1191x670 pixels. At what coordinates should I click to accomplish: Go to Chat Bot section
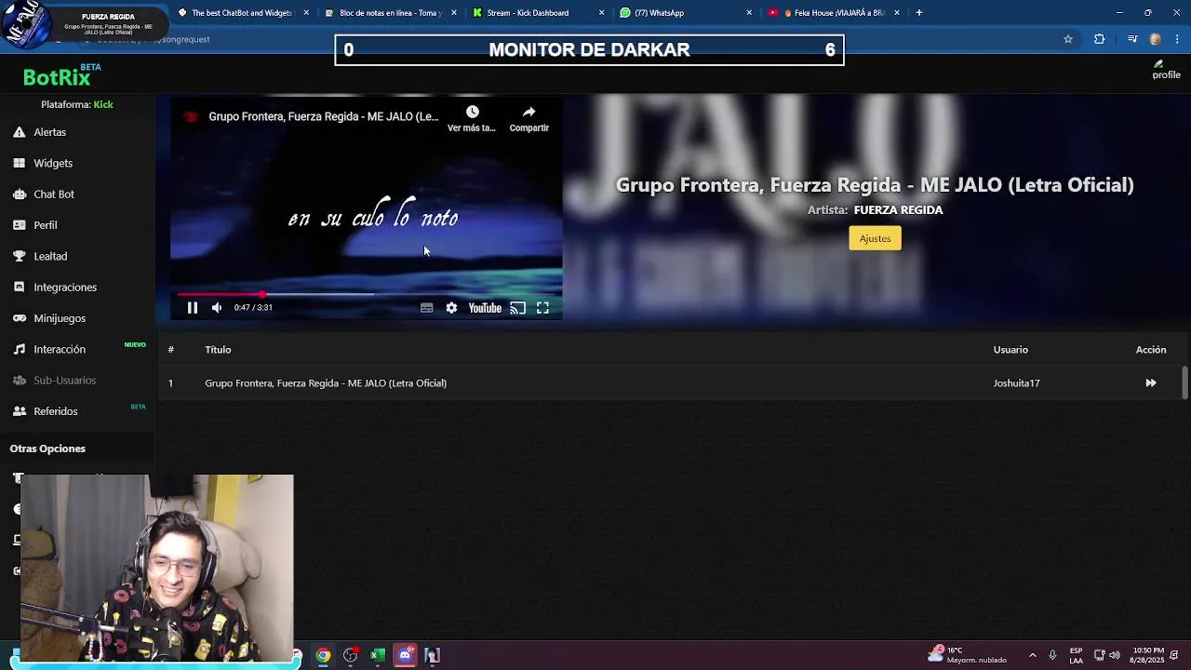[54, 194]
